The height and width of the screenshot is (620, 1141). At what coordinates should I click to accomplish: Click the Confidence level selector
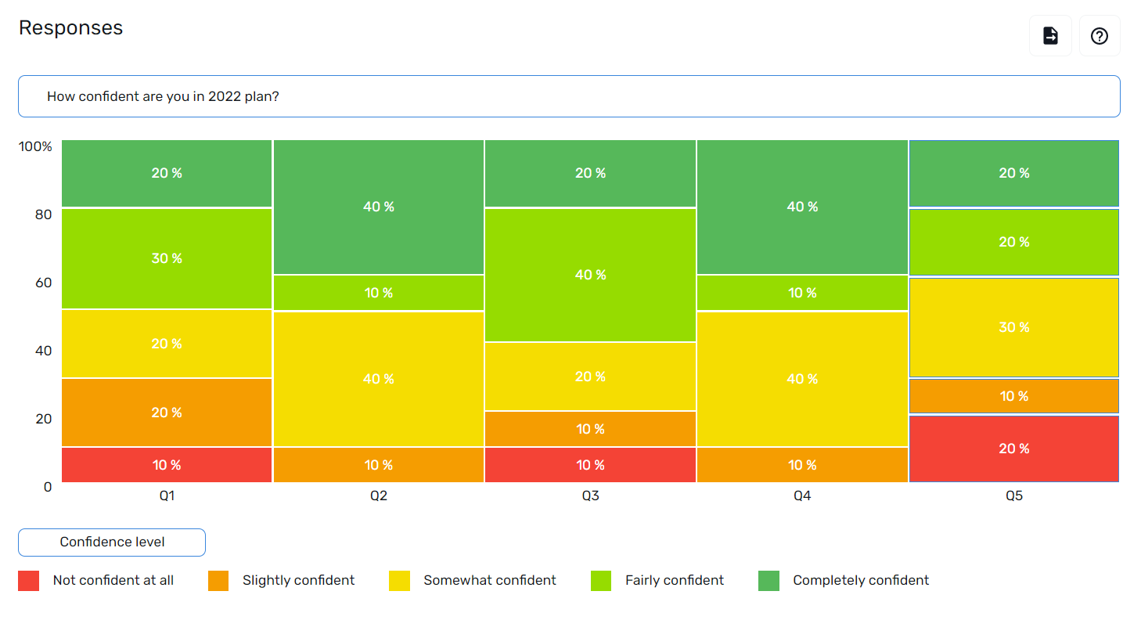112,542
